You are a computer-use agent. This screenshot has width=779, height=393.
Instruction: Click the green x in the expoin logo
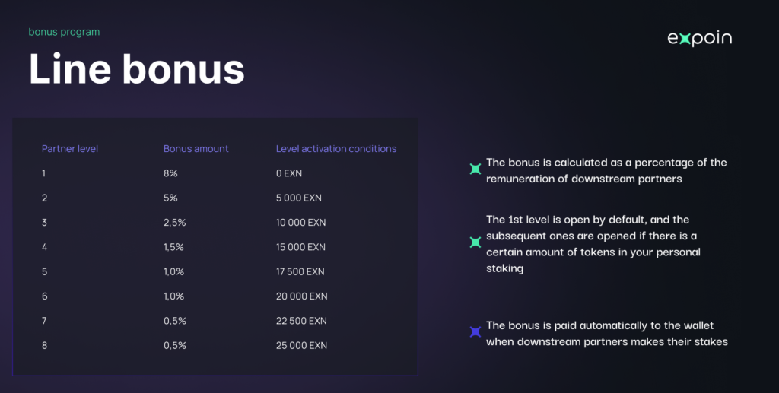tap(685, 40)
